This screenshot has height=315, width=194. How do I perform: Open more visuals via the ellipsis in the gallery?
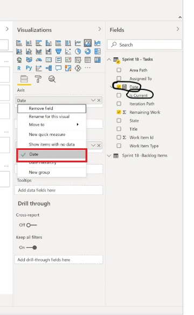[88, 68]
